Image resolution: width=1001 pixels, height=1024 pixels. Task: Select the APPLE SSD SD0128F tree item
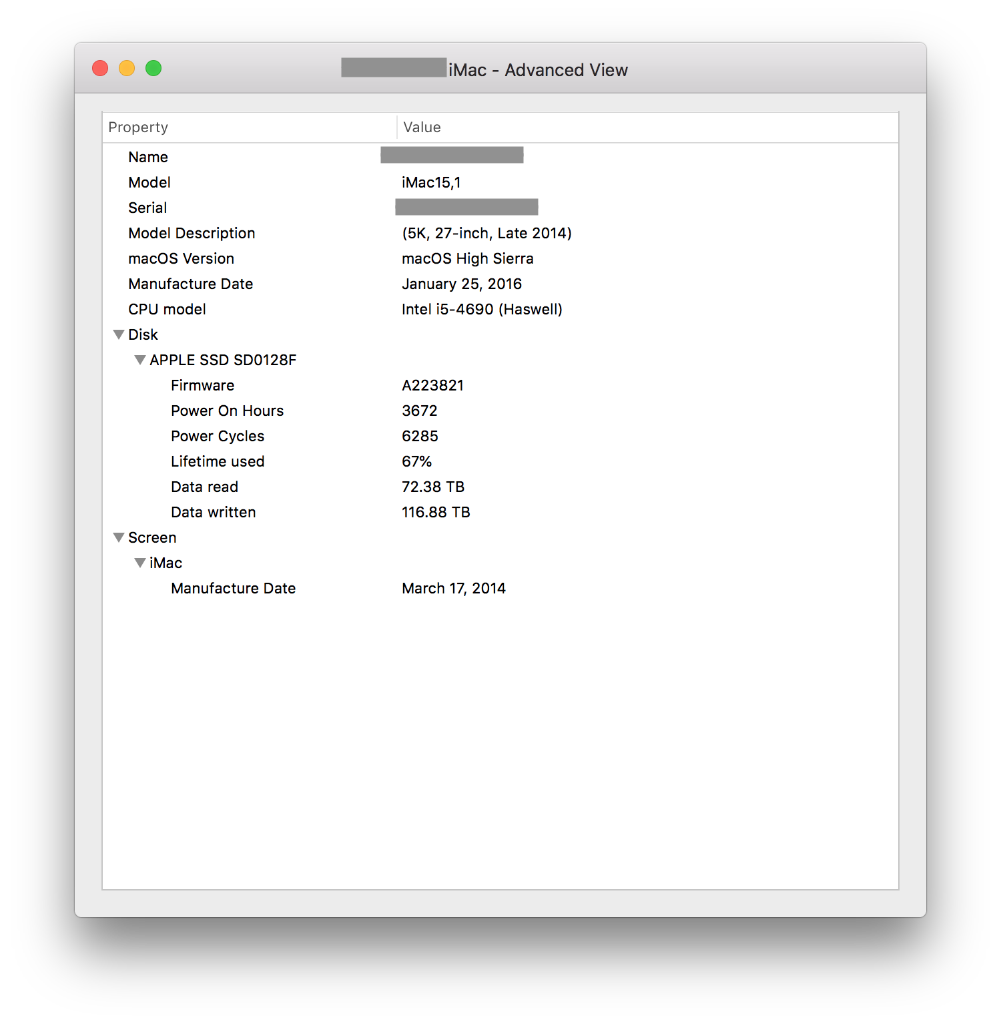pyautogui.click(x=223, y=360)
